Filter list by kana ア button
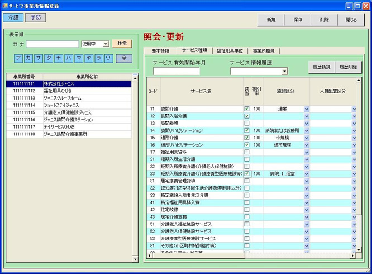372x274 pixels. click(x=20, y=58)
